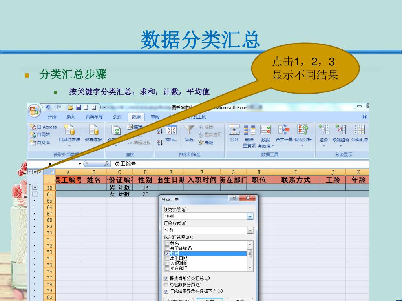Switch to the 页面布局 ribbon tab
Viewport: 402px width, 301px height.
click(94, 117)
